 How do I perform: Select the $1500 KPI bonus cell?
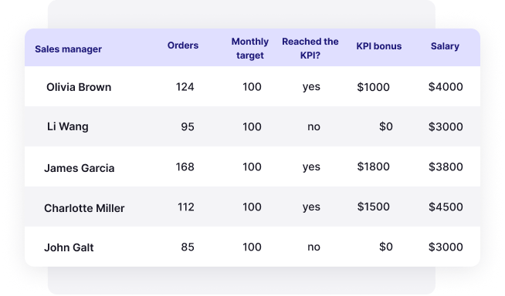(x=373, y=207)
